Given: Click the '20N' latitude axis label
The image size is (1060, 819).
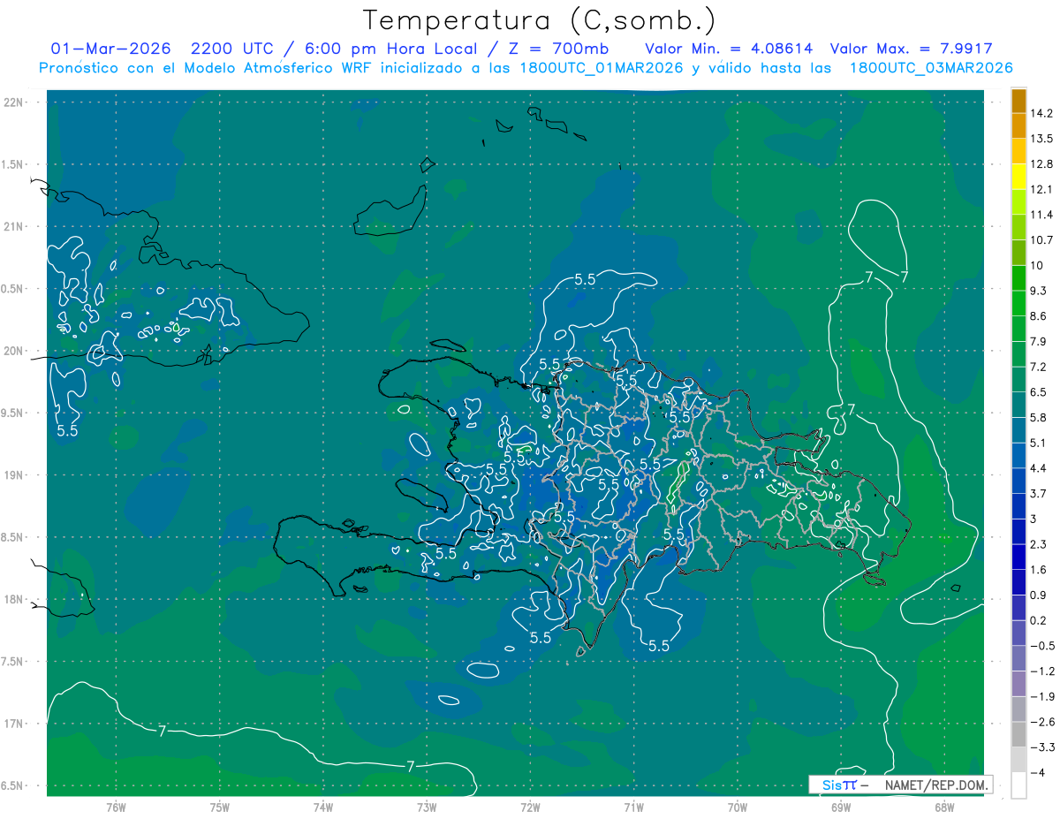Looking at the screenshot, I should (14, 351).
